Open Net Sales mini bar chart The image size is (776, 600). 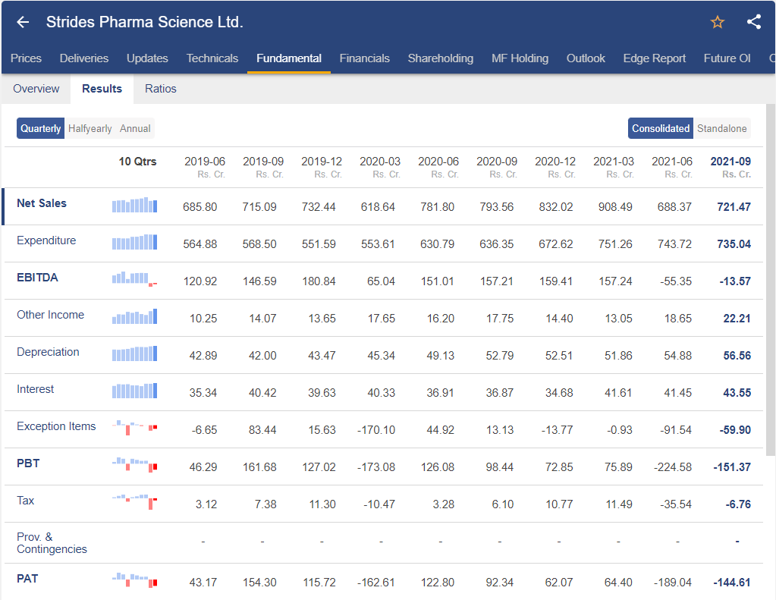134,205
